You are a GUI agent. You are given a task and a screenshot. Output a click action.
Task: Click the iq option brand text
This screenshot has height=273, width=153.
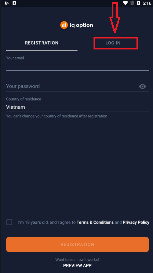[x=81, y=26]
